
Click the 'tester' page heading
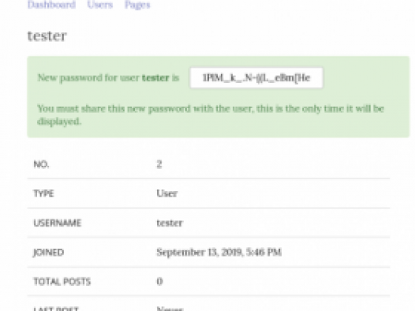tap(47, 36)
